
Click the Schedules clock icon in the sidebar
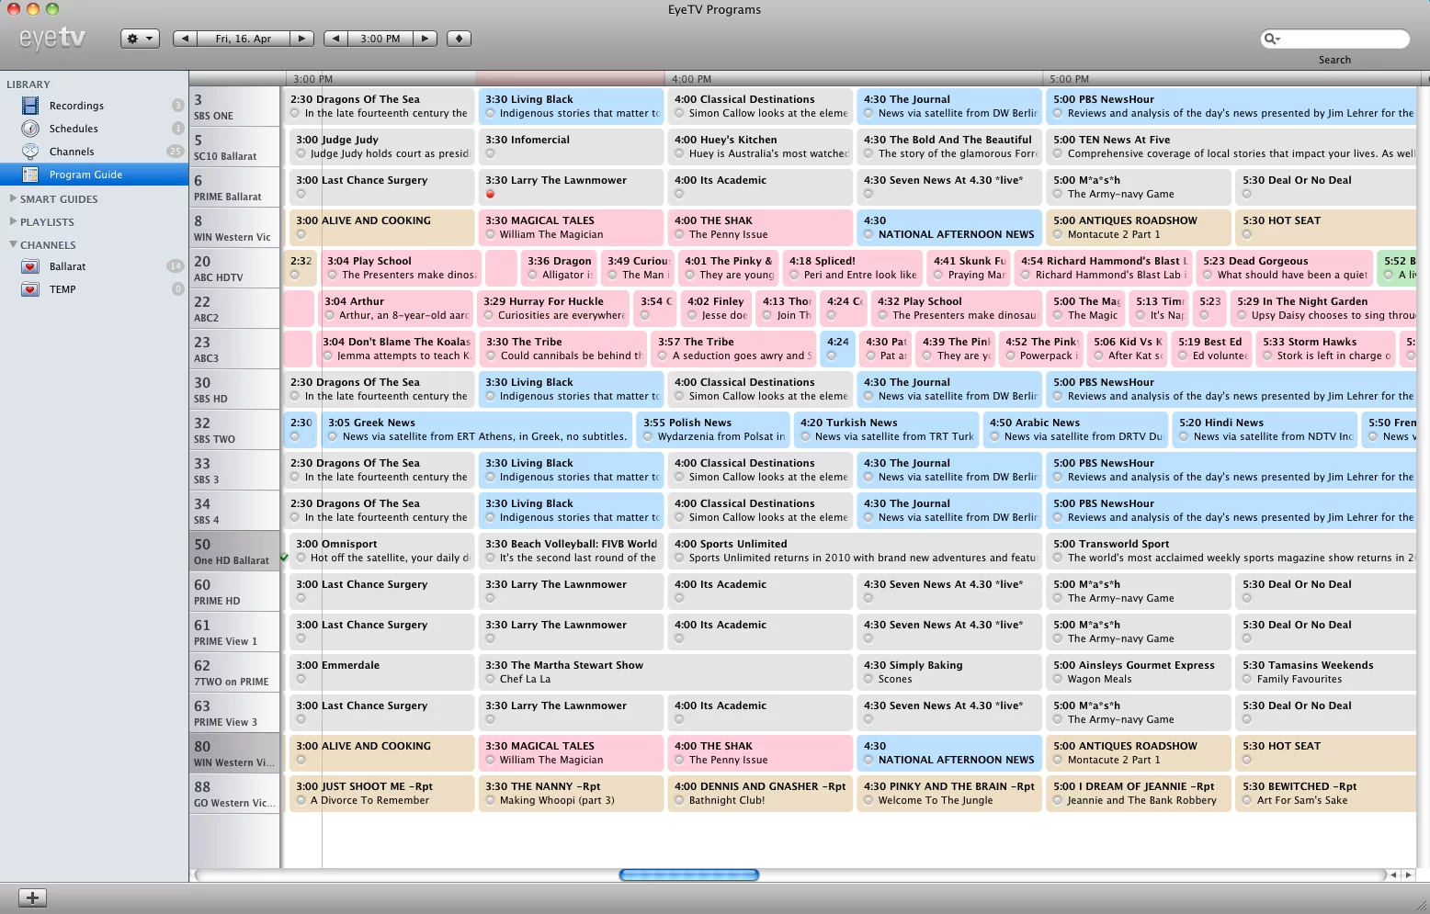click(x=30, y=129)
